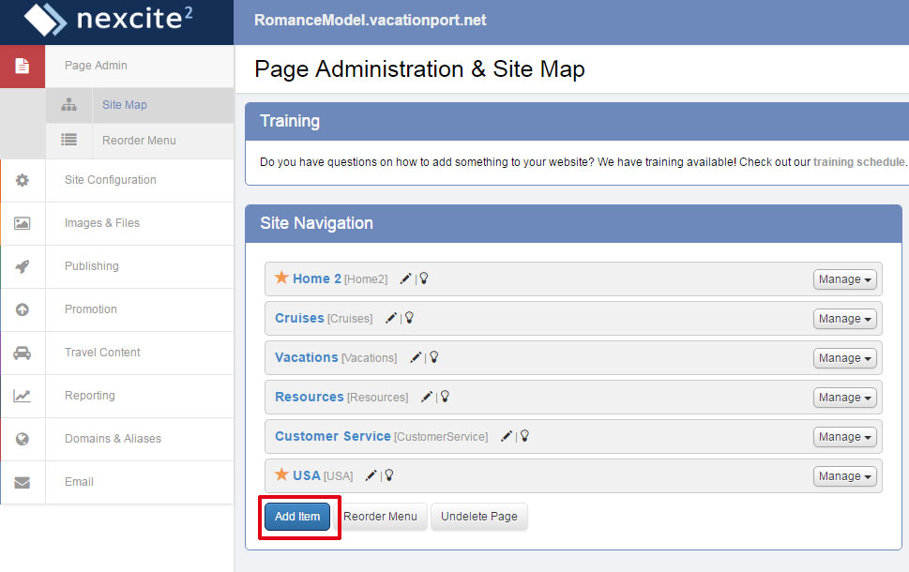Click the pencil edit icon for Home 2

click(x=405, y=278)
